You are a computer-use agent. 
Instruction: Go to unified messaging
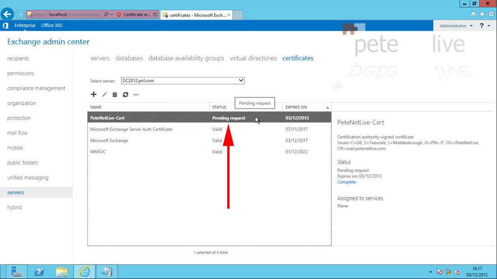28,178
